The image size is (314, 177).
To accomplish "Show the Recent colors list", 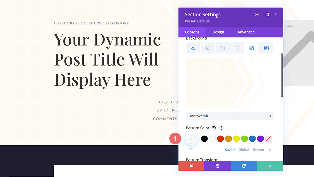I will [x=258, y=150].
